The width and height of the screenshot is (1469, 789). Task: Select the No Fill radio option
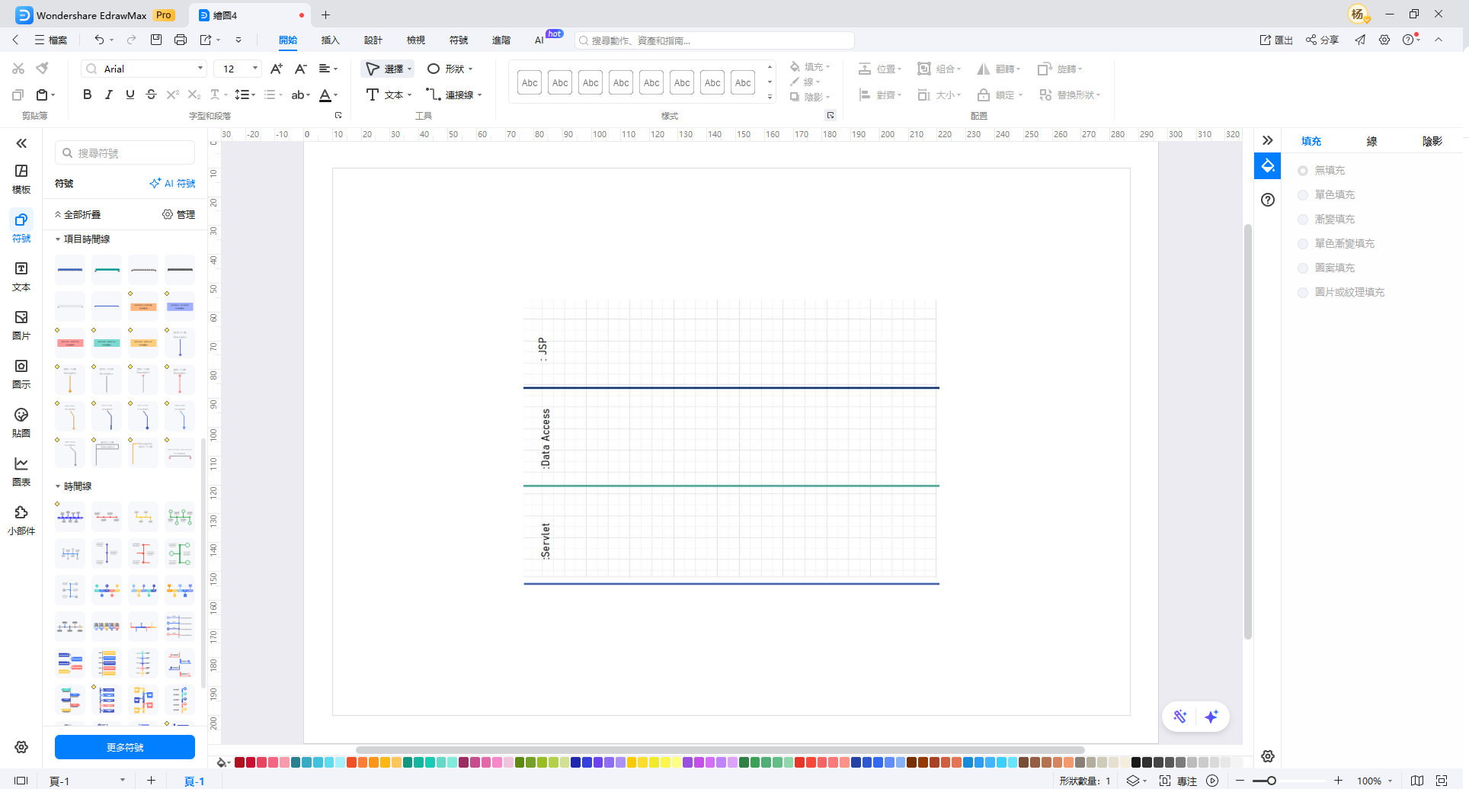click(1303, 171)
